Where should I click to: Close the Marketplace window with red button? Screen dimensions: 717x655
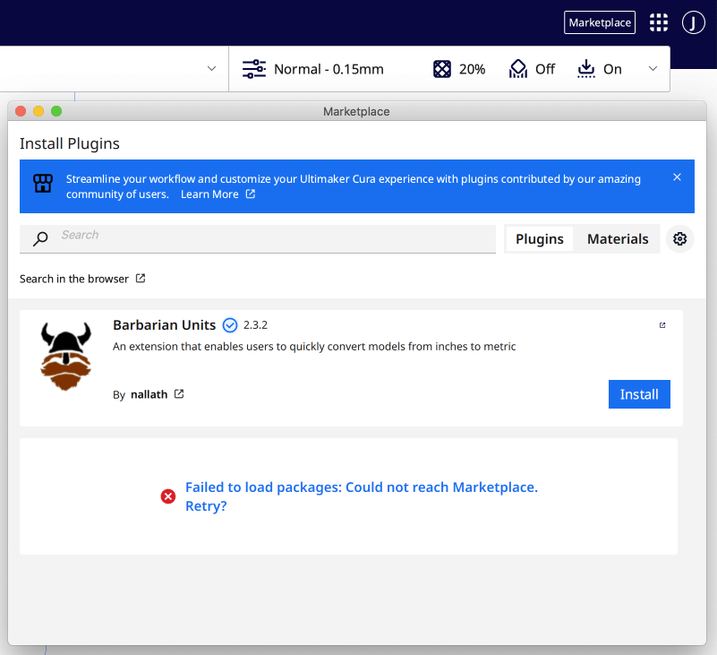click(x=21, y=111)
